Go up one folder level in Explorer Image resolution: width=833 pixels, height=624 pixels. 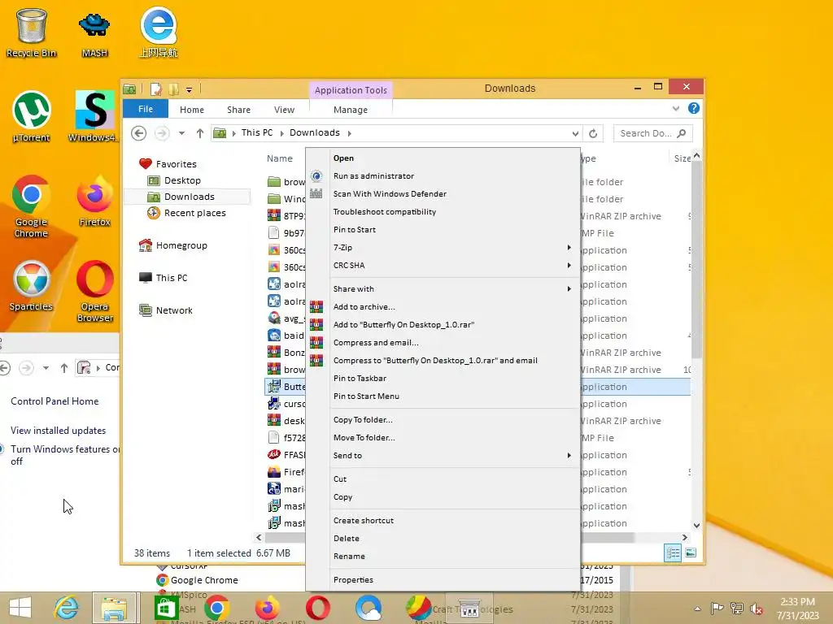tap(200, 133)
